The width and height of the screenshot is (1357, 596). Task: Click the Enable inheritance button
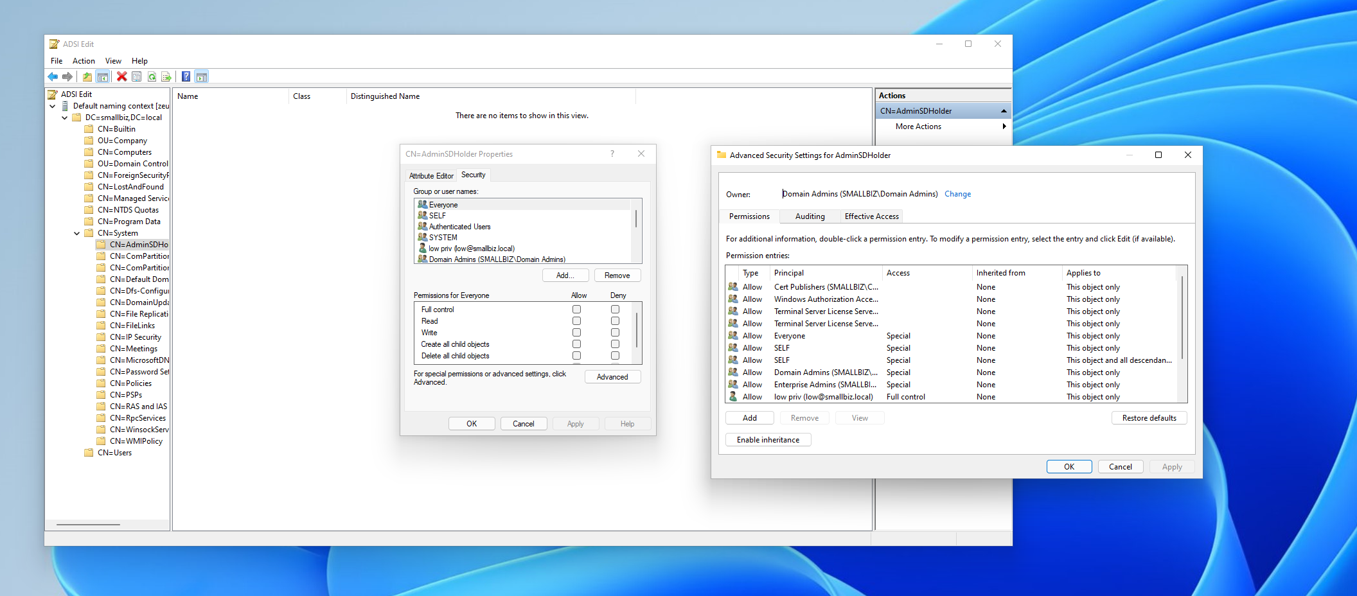[x=768, y=440]
